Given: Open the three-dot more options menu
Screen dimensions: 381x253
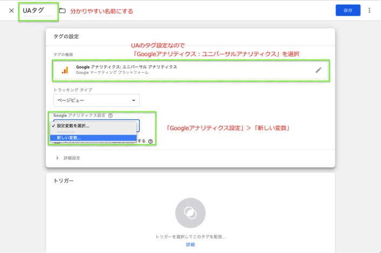Looking at the screenshot, I should [369, 10].
